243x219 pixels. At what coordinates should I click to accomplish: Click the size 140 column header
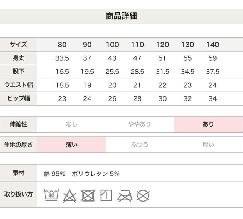pos(213,45)
